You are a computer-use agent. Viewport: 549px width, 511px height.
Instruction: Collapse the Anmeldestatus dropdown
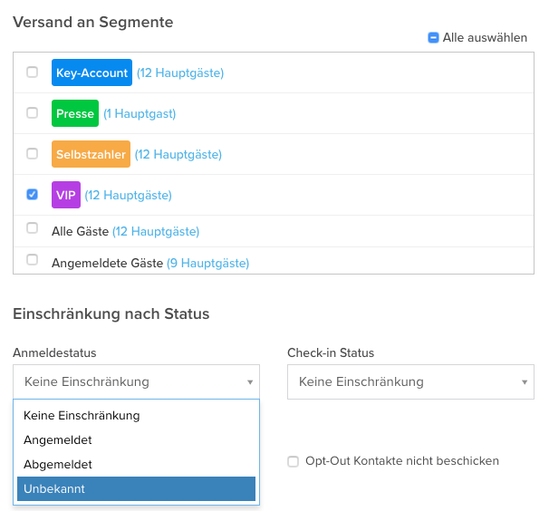click(x=136, y=381)
